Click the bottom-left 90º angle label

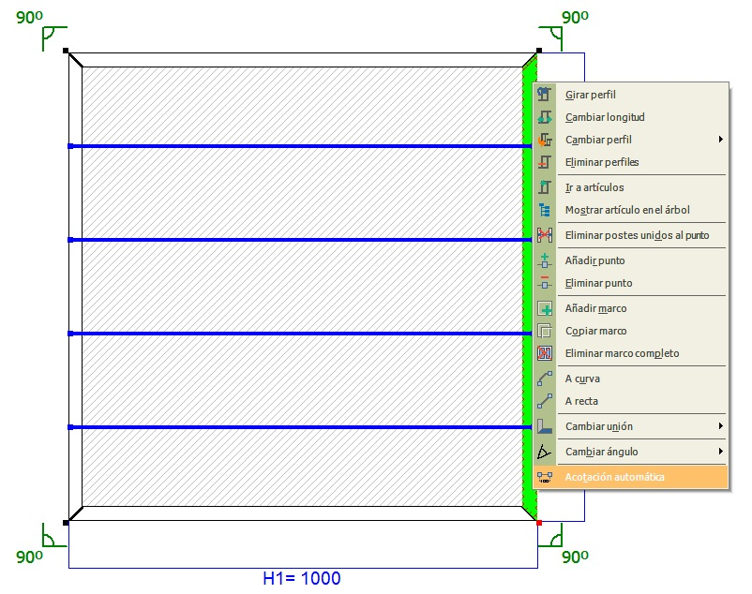(29, 557)
